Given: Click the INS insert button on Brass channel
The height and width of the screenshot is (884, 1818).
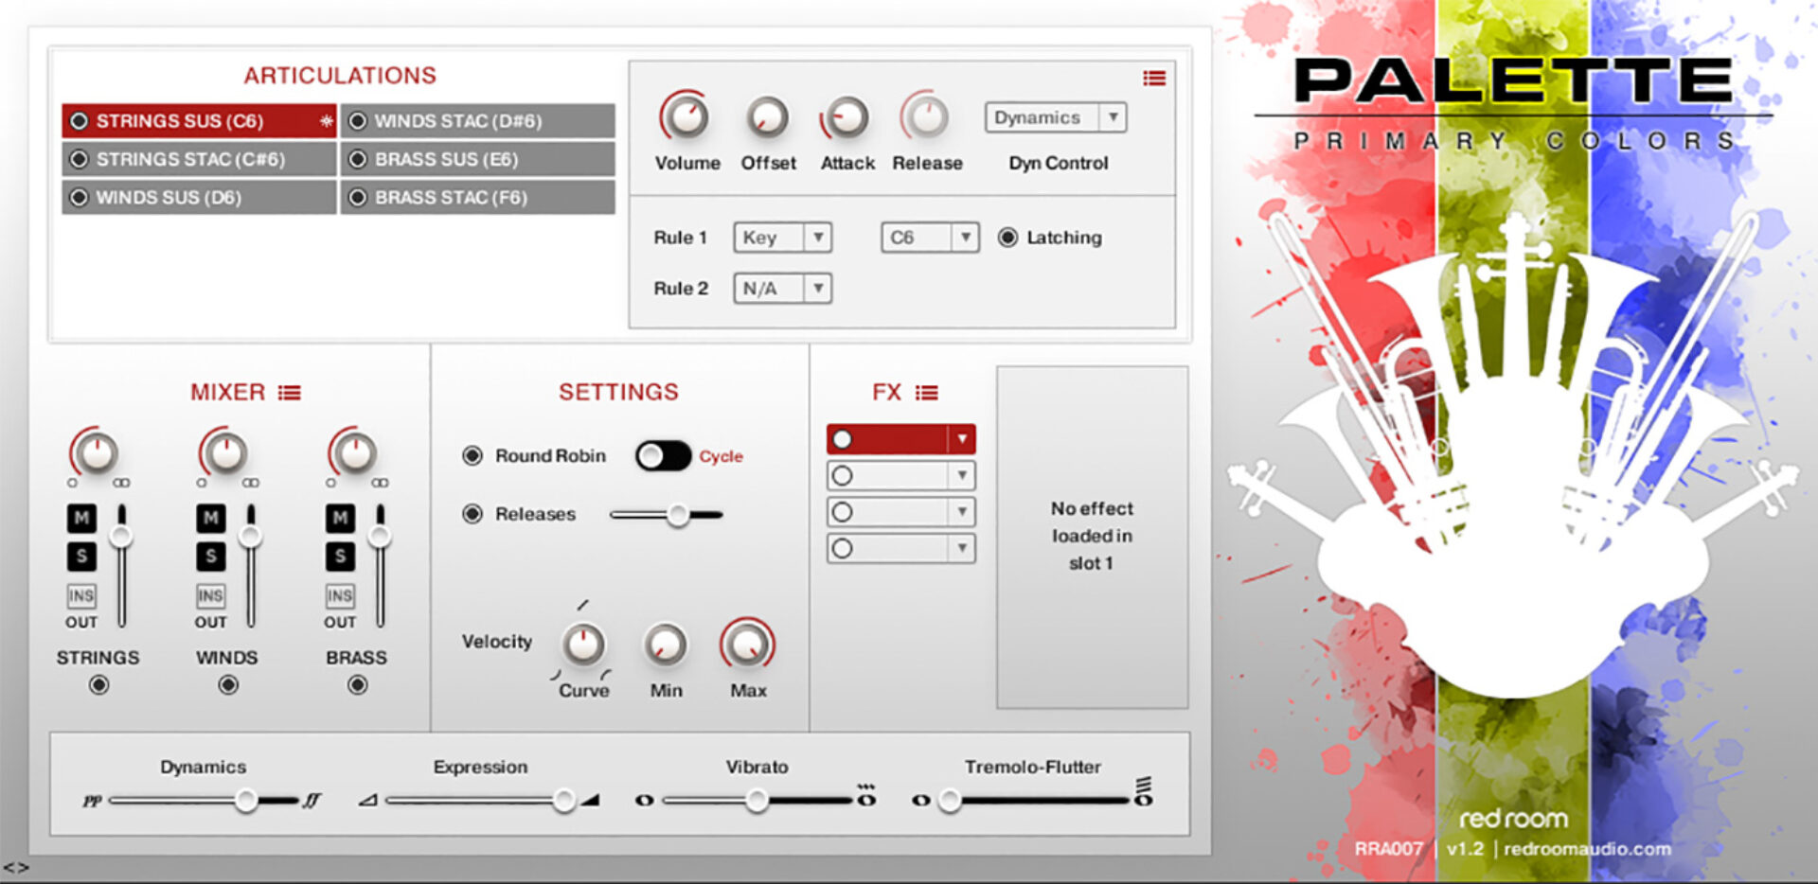Looking at the screenshot, I should pos(339,596).
